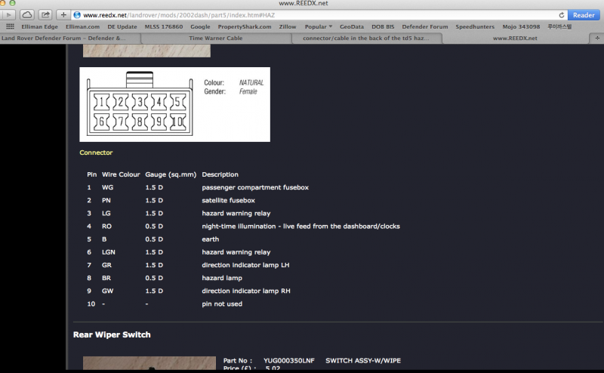The height and width of the screenshot is (373, 604).
Task: Switch to Time Warner Cable tab
Action: (x=216, y=39)
